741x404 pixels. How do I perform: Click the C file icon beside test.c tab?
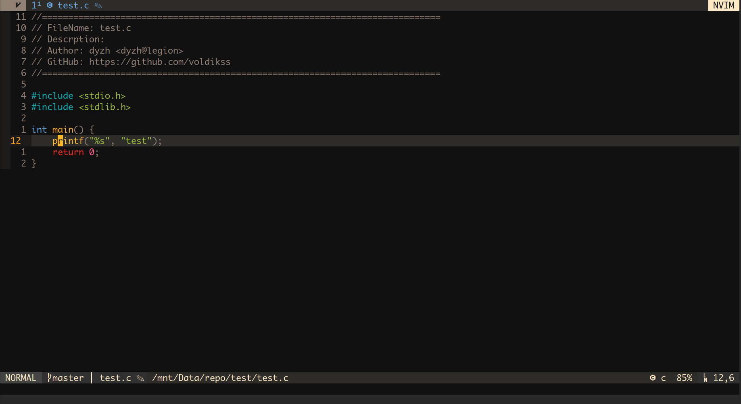[50, 5]
